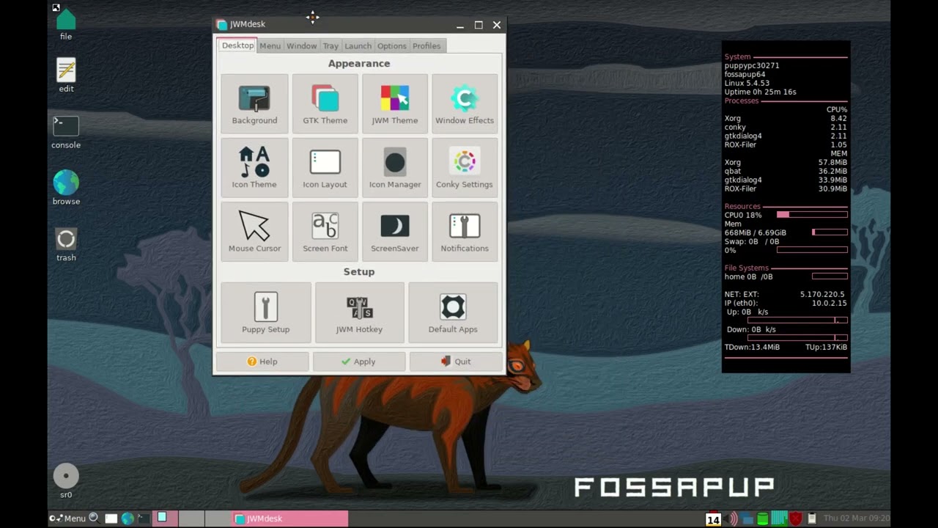
Task: Open Notifications settings
Action: tap(465, 231)
